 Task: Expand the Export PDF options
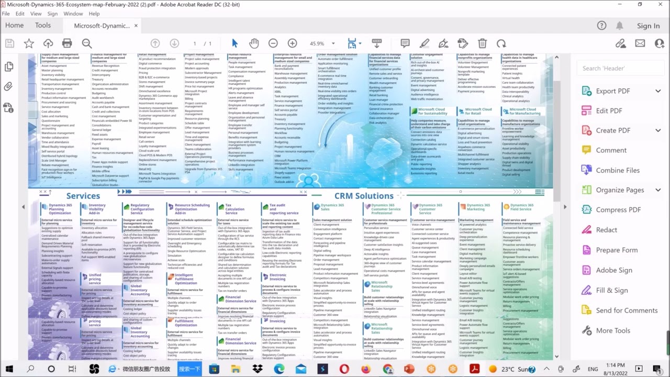[658, 91]
